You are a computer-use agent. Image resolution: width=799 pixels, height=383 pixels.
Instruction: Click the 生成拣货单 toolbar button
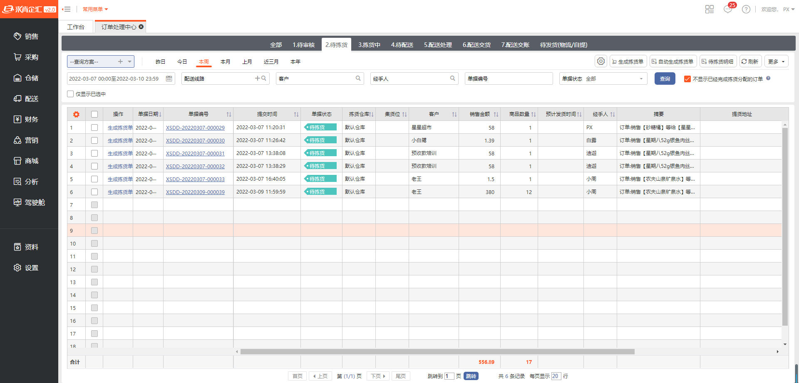pyautogui.click(x=628, y=61)
